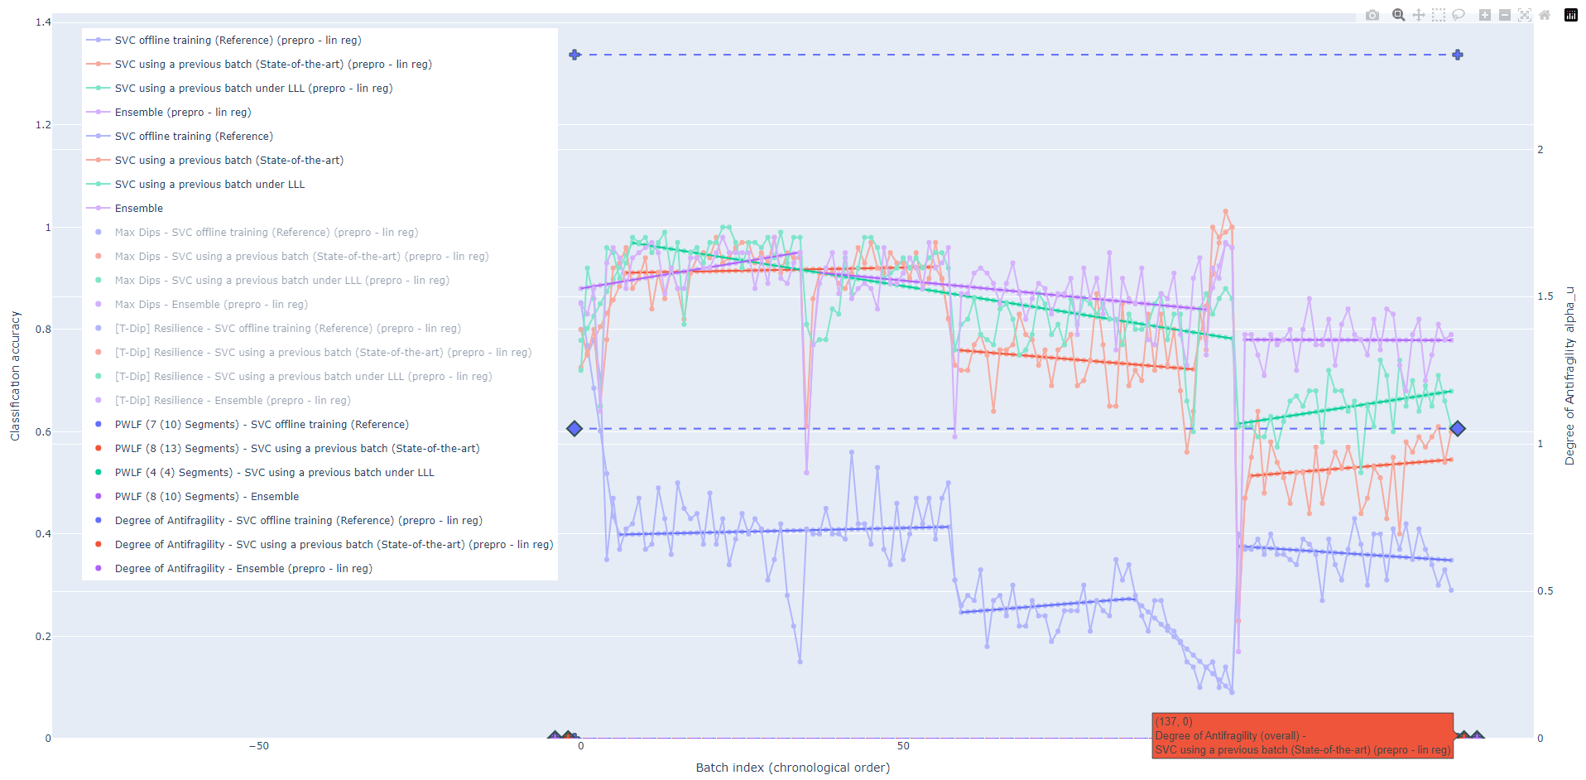Click the Autoscale axes icon

(1525, 15)
